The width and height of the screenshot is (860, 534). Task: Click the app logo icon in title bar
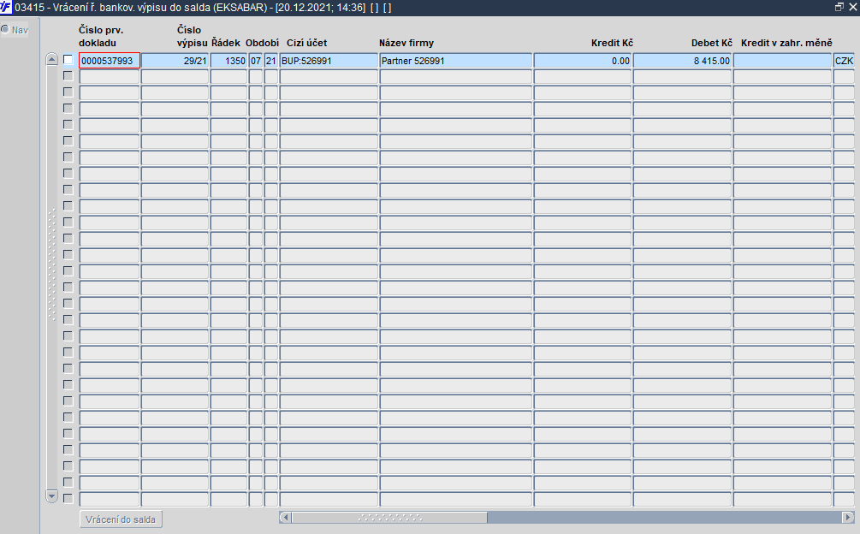click(6, 8)
